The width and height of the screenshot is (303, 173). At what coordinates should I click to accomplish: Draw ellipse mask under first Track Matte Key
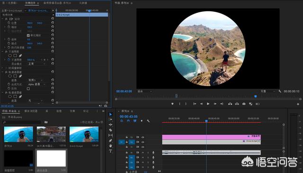point(10,76)
